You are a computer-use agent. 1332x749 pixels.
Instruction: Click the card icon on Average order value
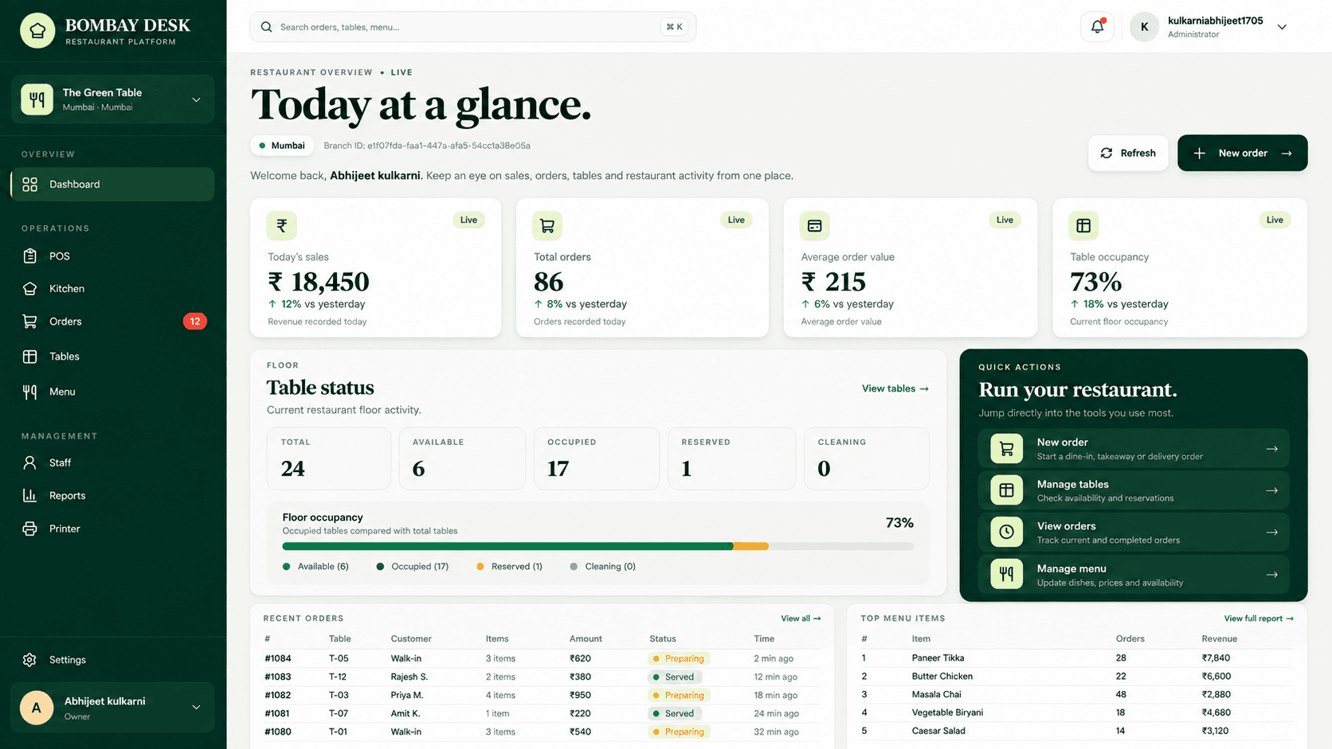point(814,226)
